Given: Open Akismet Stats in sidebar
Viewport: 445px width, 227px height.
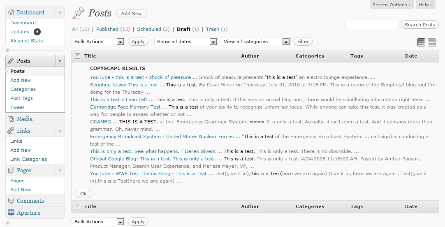Looking at the screenshot, I should [x=26, y=41].
